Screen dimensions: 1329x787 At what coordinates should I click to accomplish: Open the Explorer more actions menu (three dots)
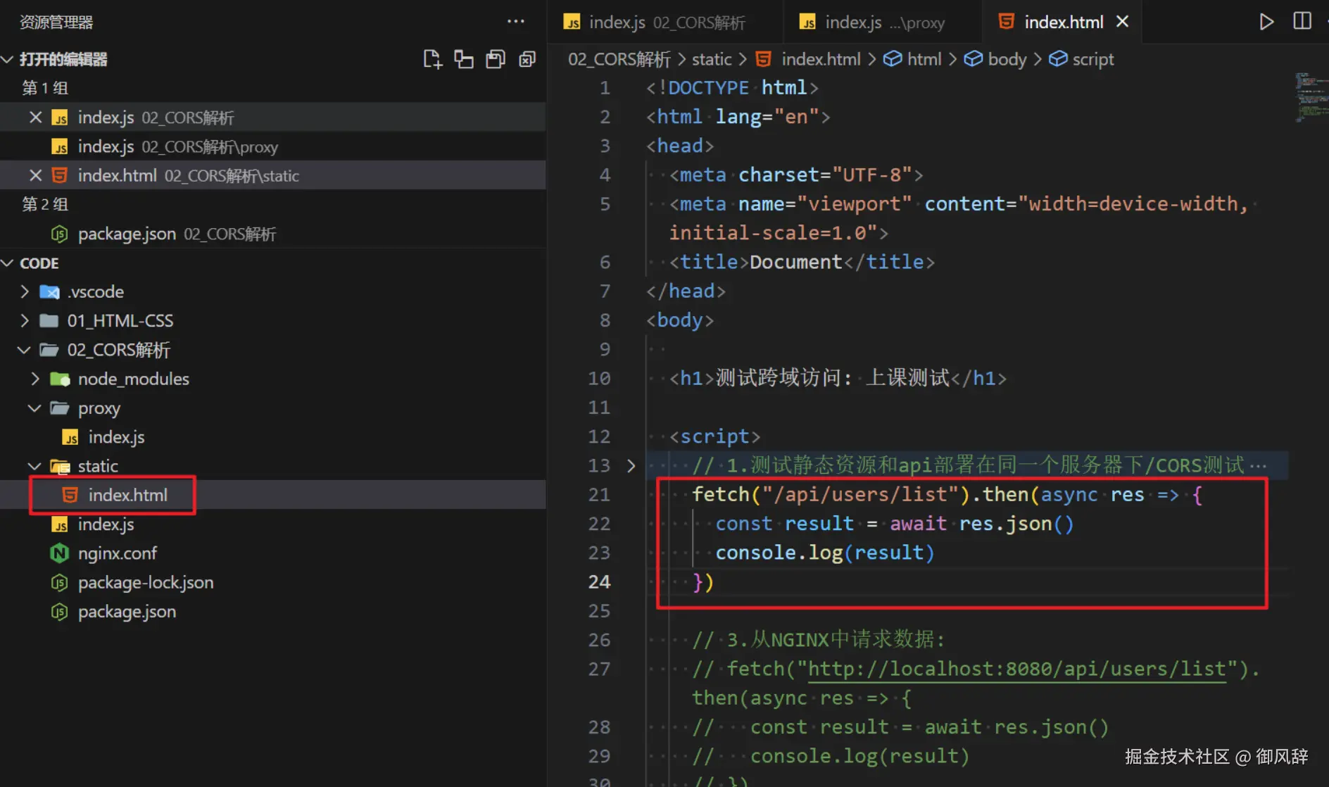(516, 22)
